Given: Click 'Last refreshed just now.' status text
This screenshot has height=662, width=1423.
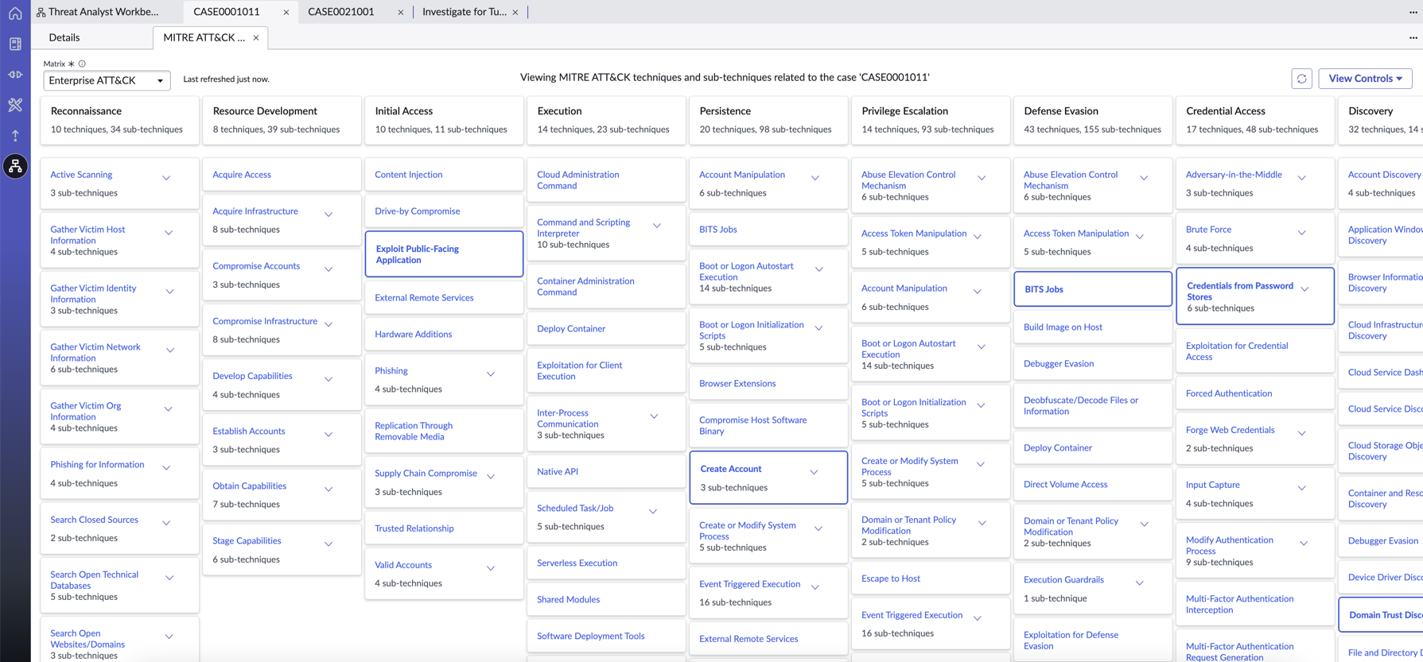Looking at the screenshot, I should click(227, 79).
